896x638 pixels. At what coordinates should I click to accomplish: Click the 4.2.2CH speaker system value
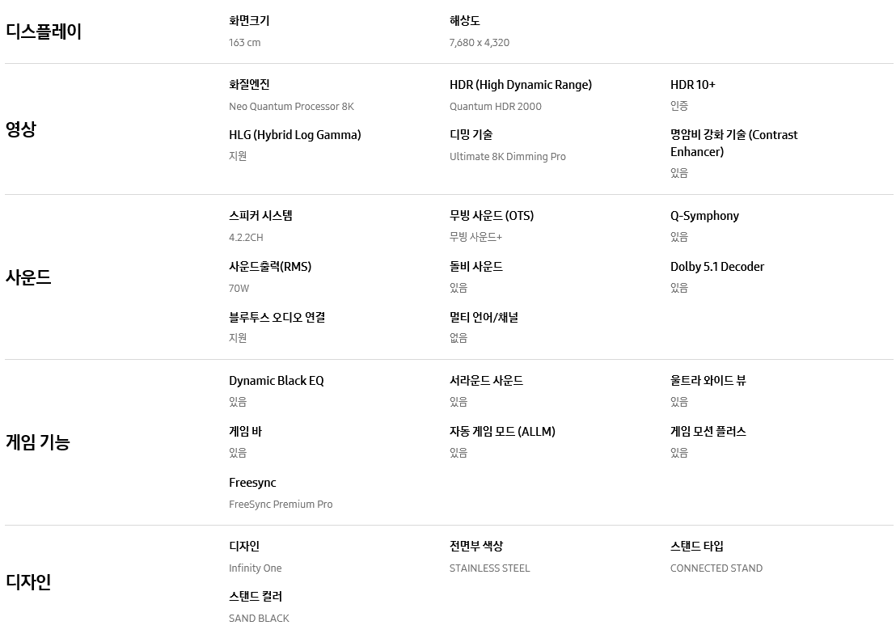pos(246,238)
